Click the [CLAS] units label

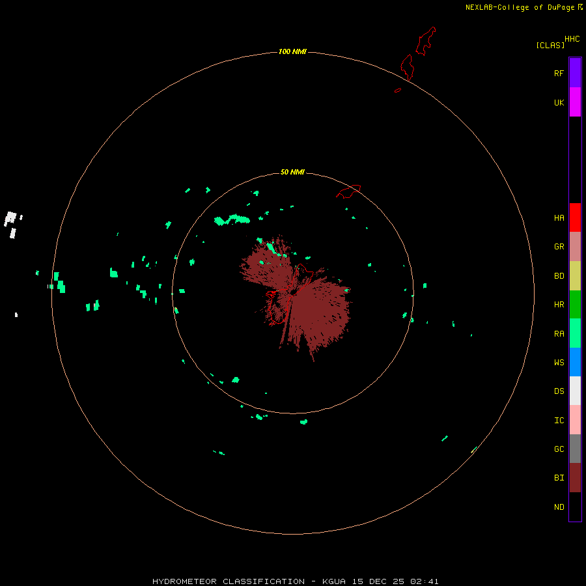point(550,45)
